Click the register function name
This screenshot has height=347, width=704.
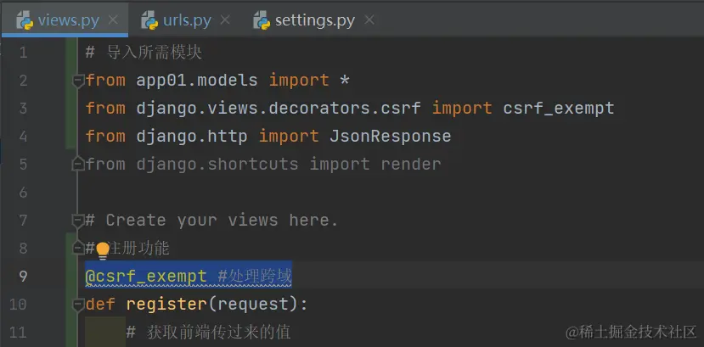click(166, 305)
